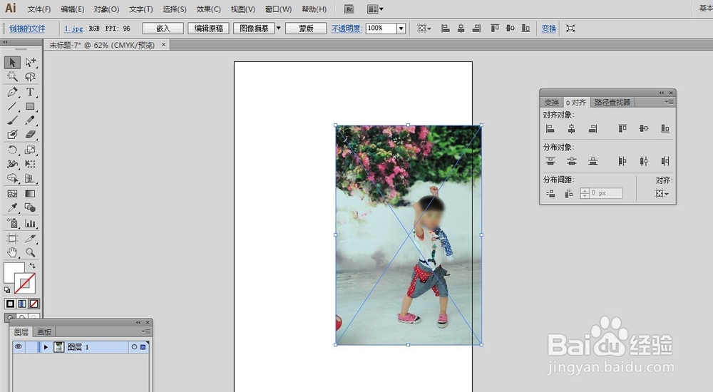Click the Fill color swatch
The width and height of the screenshot is (713, 392).
click(x=14, y=272)
